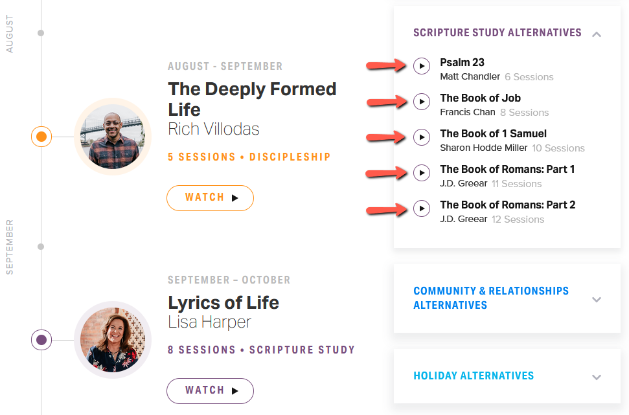Image resolution: width=629 pixels, height=415 pixels.
Task: Click play icon for The Book of 1 Samuel
Action: tap(422, 137)
